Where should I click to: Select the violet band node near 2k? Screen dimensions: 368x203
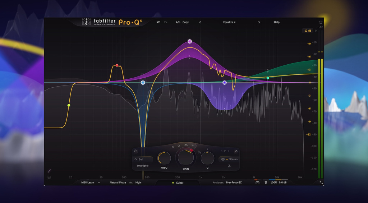[224, 83]
